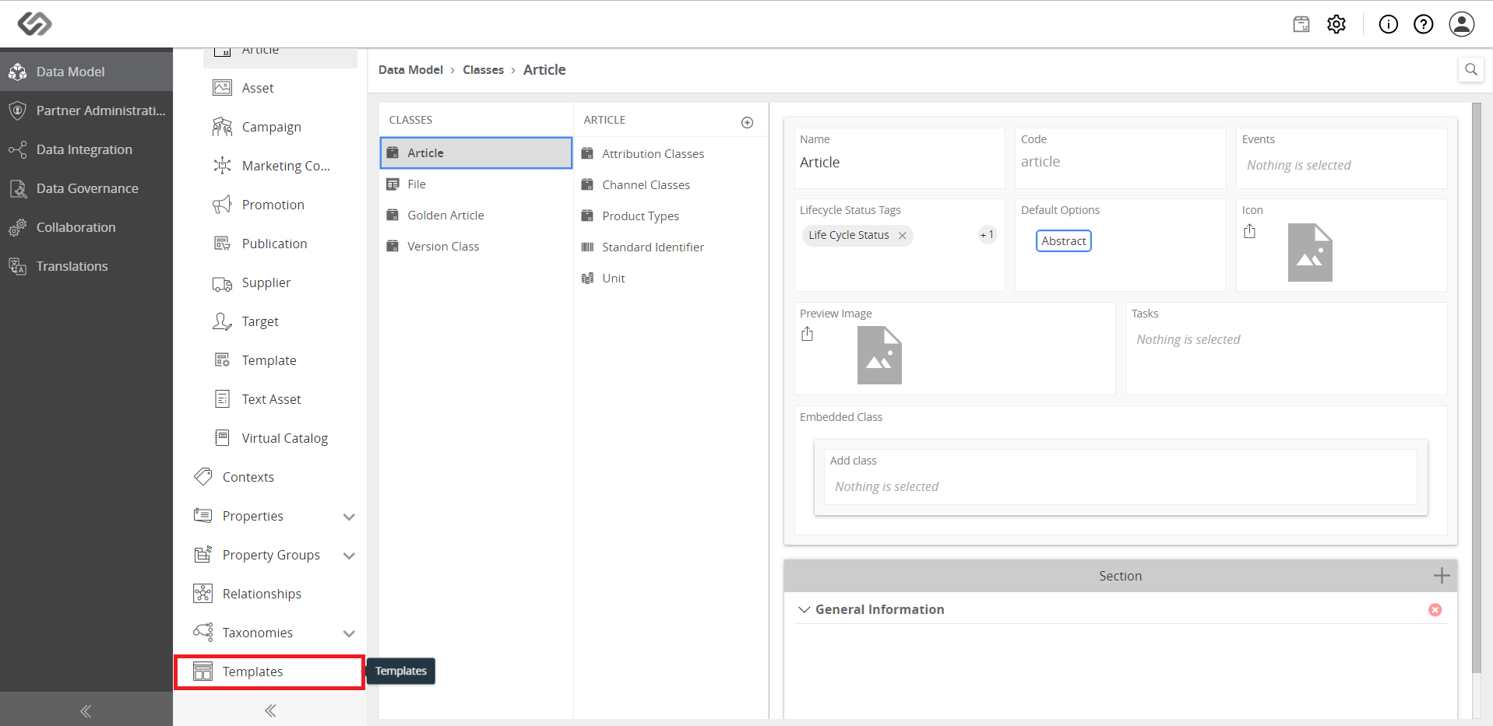Open the calendar icon in header
1493x726 pixels.
1301,24
